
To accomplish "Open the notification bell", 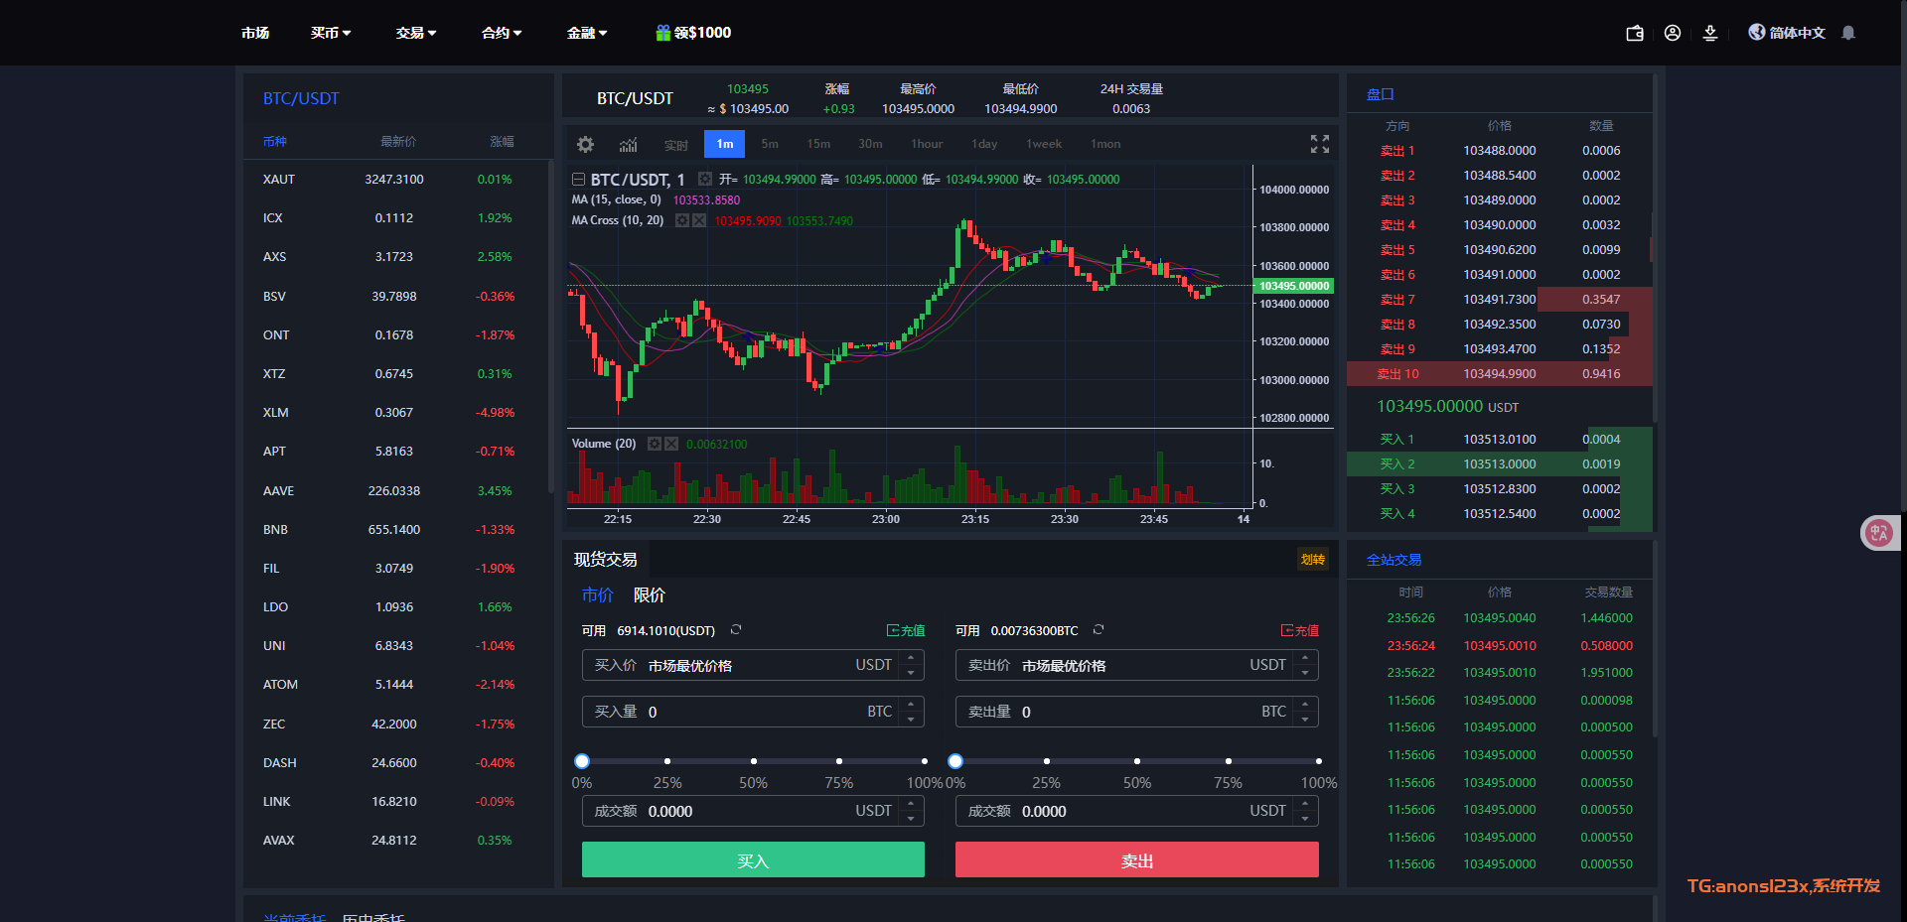I will (1848, 33).
